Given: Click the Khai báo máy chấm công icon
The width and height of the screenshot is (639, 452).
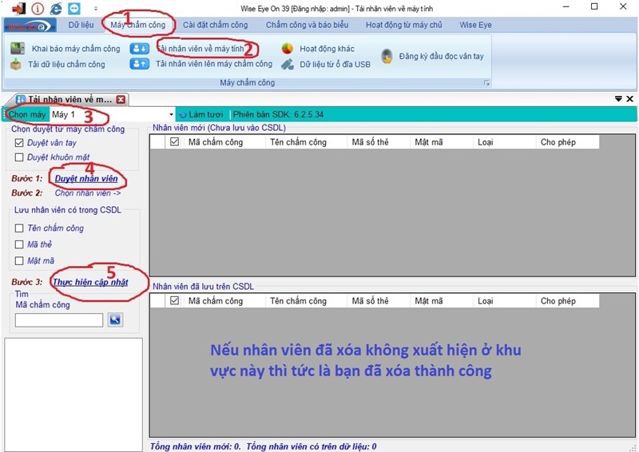Looking at the screenshot, I should tap(17, 49).
